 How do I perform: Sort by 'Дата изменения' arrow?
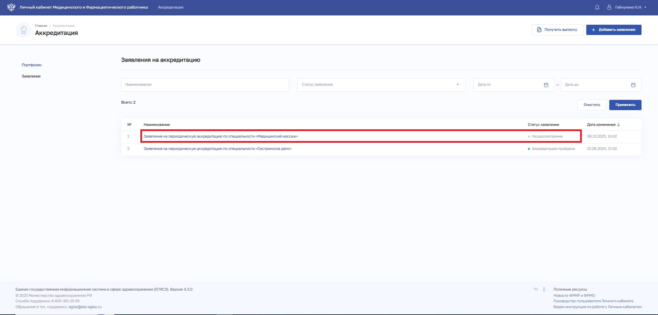tap(619, 125)
